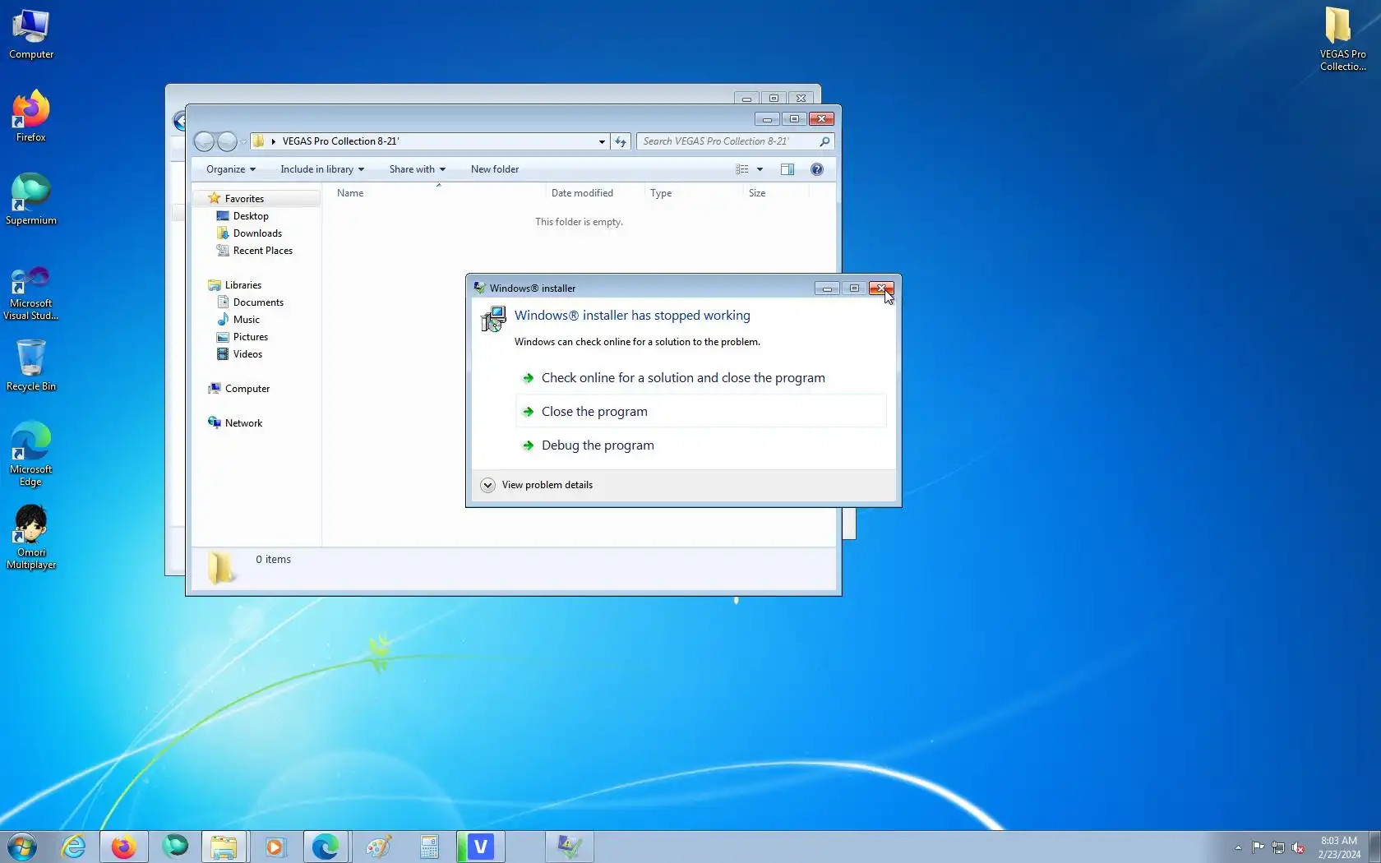Sort by the Size column header
1381x863 pixels.
pyautogui.click(x=776, y=193)
